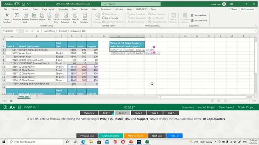This screenshot has height=145, width=259.
Task: Click the user account avatar icon
Action: (x=224, y=4)
